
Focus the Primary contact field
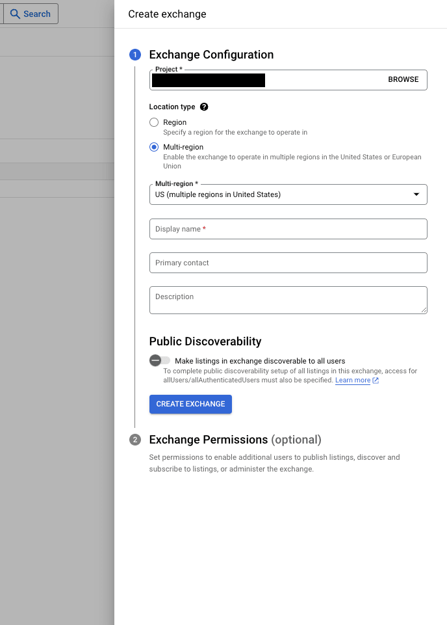pos(288,263)
